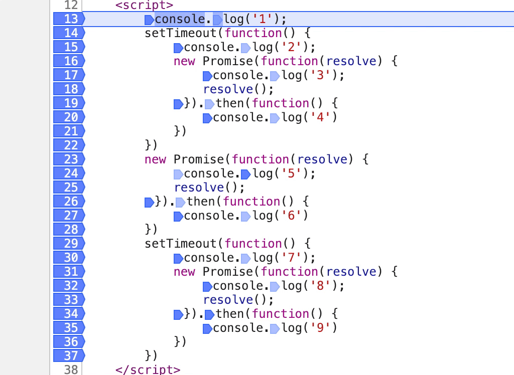Enable inline breakpoint before log('6')
The image size is (514, 375).
pos(246,217)
